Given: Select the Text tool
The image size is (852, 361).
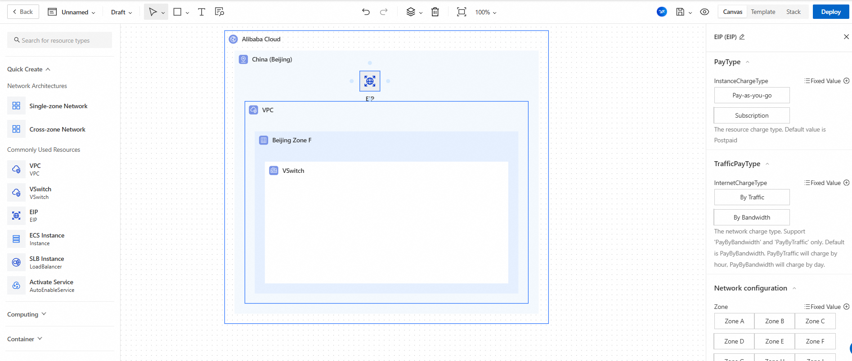Looking at the screenshot, I should pos(202,12).
